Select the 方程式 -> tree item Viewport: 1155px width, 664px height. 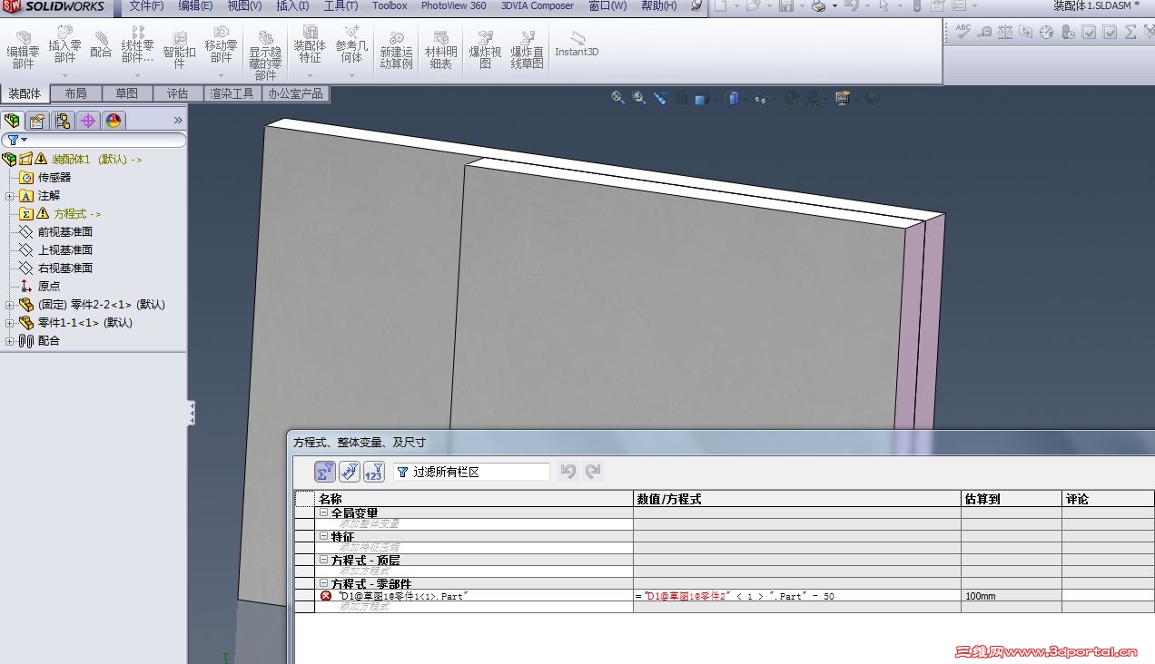pyautogui.click(x=77, y=214)
